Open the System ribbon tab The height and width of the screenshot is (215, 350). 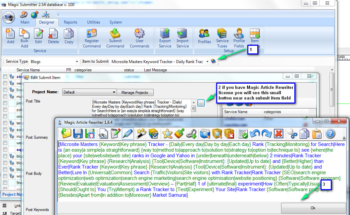pos(116,22)
